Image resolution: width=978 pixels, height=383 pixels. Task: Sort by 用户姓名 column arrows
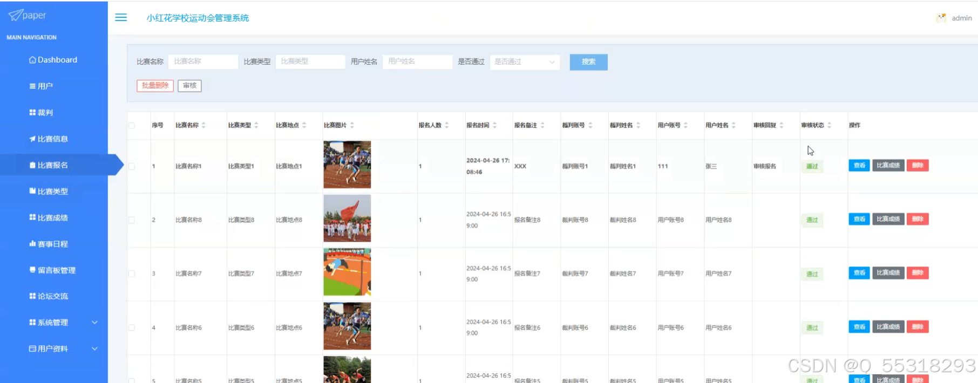(733, 125)
